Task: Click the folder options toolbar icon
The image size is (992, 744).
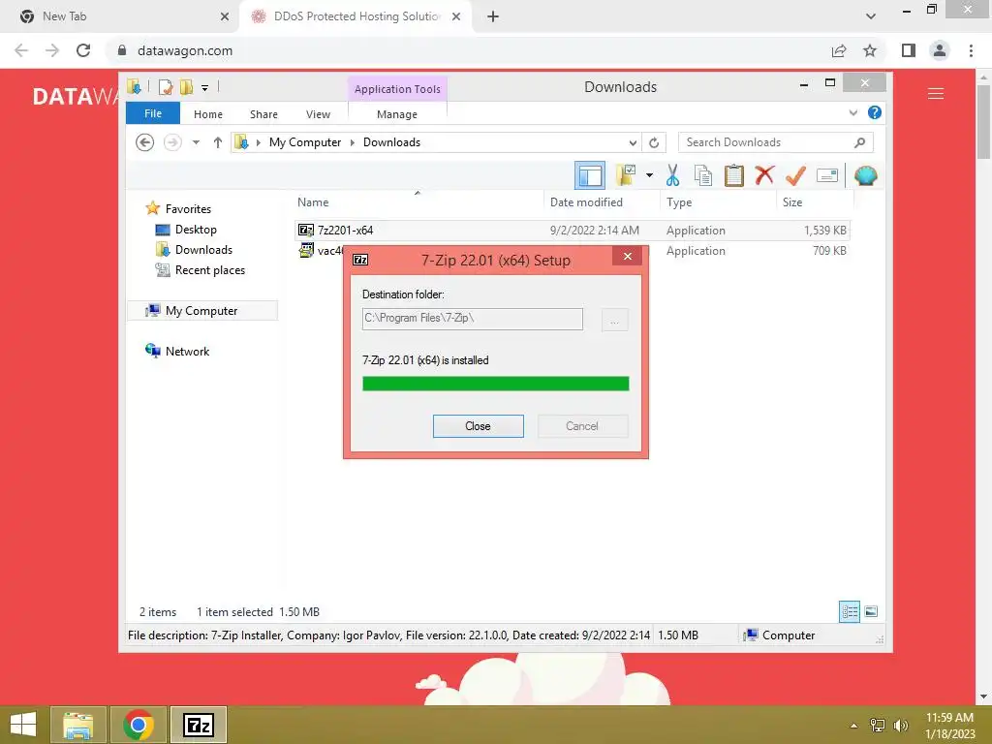Action: pos(626,175)
